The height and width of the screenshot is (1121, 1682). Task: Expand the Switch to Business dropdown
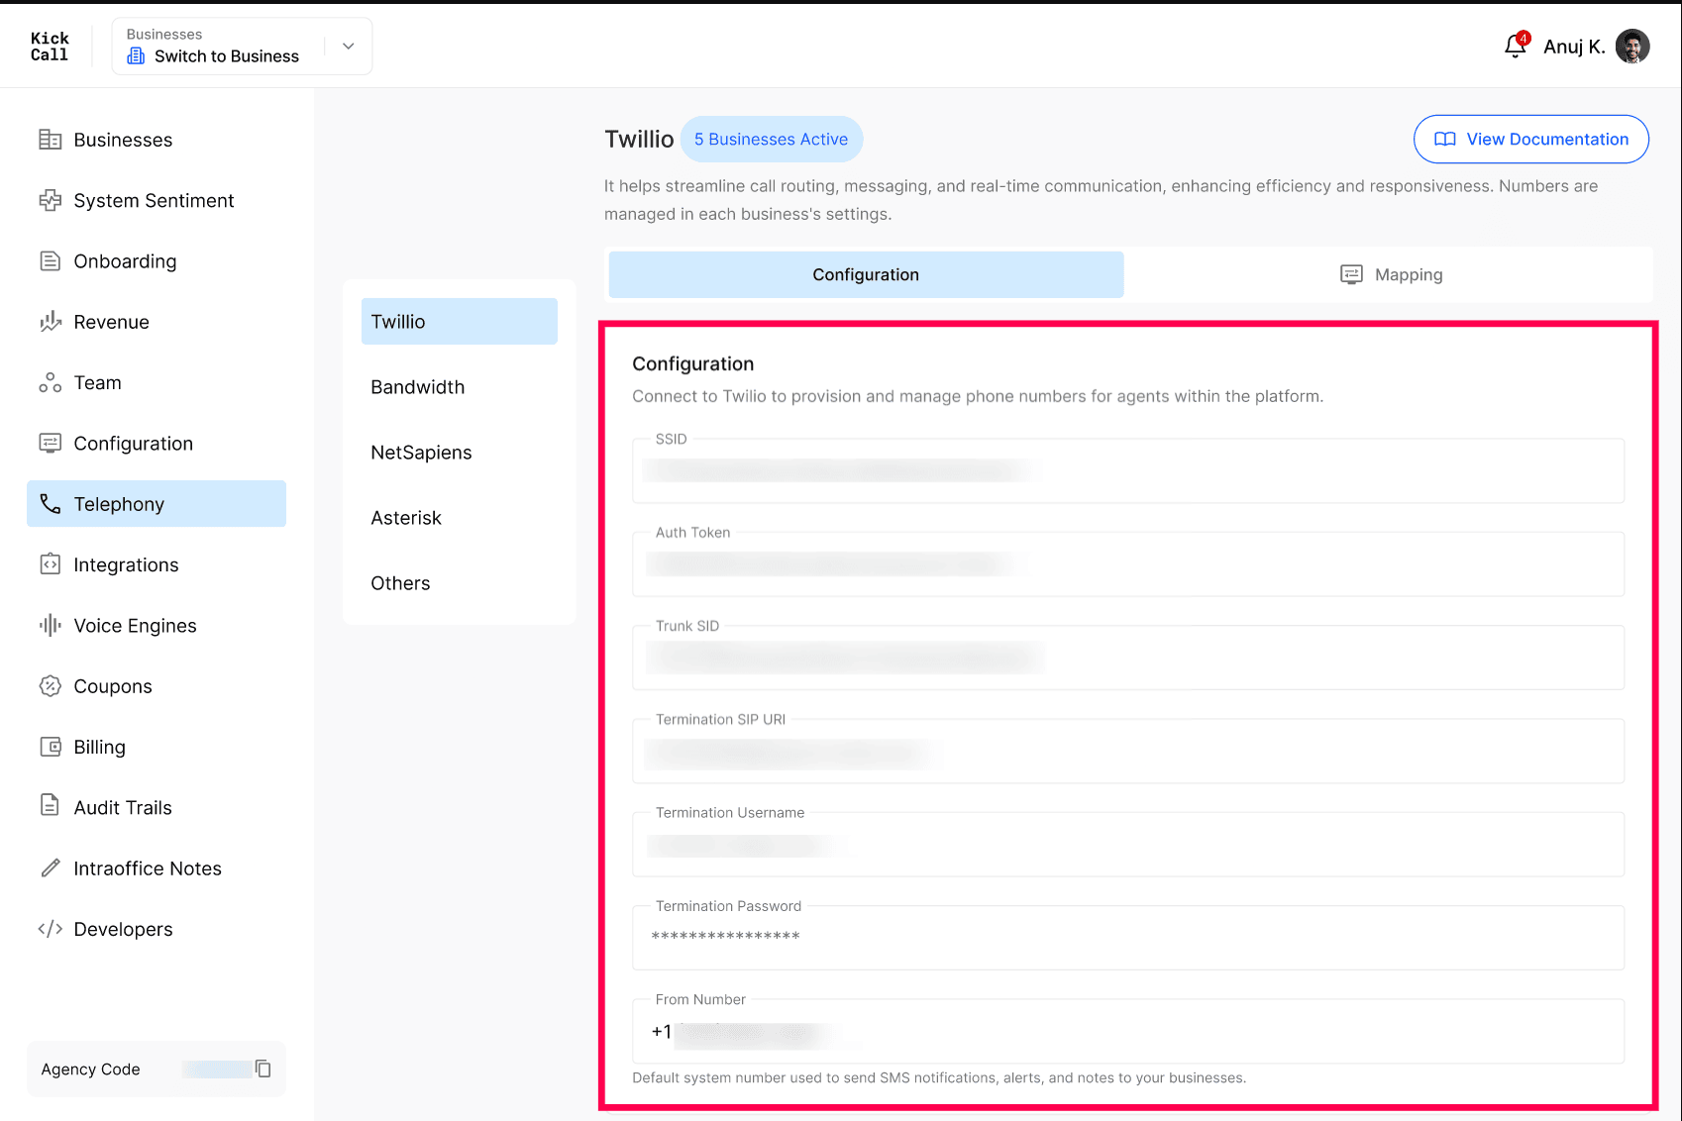349,46
